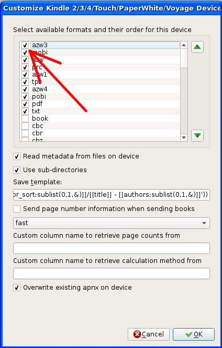The image size is (222, 348).
Task: Select the book format row
Action: 100,119
